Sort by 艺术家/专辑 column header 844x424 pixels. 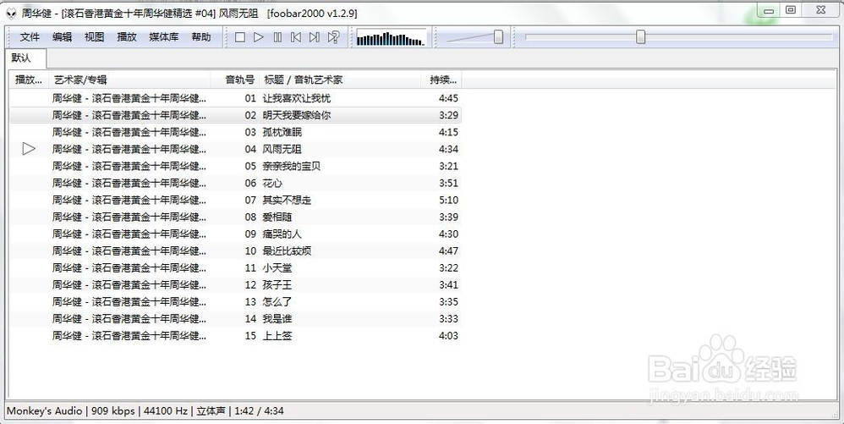129,80
